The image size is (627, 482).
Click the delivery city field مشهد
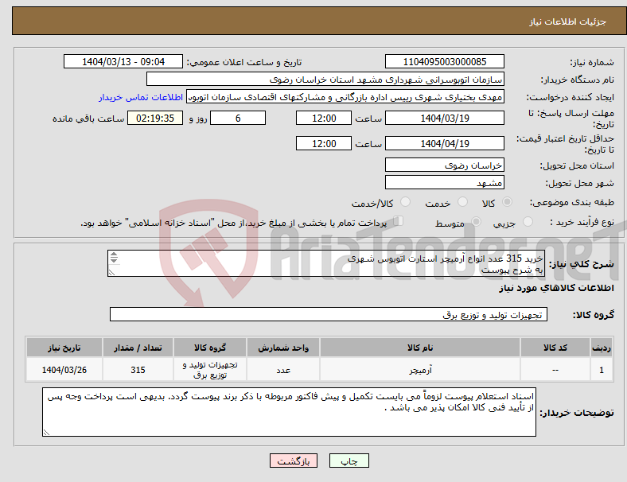coord(444,183)
